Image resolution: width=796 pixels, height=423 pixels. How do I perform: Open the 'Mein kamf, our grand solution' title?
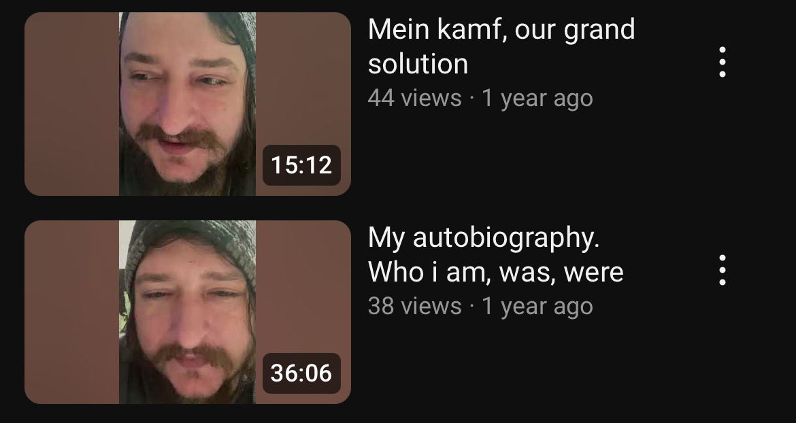(x=501, y=46)
